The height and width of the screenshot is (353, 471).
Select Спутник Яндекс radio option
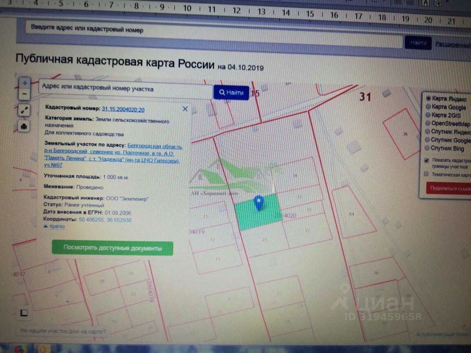(x=427, y=131)
